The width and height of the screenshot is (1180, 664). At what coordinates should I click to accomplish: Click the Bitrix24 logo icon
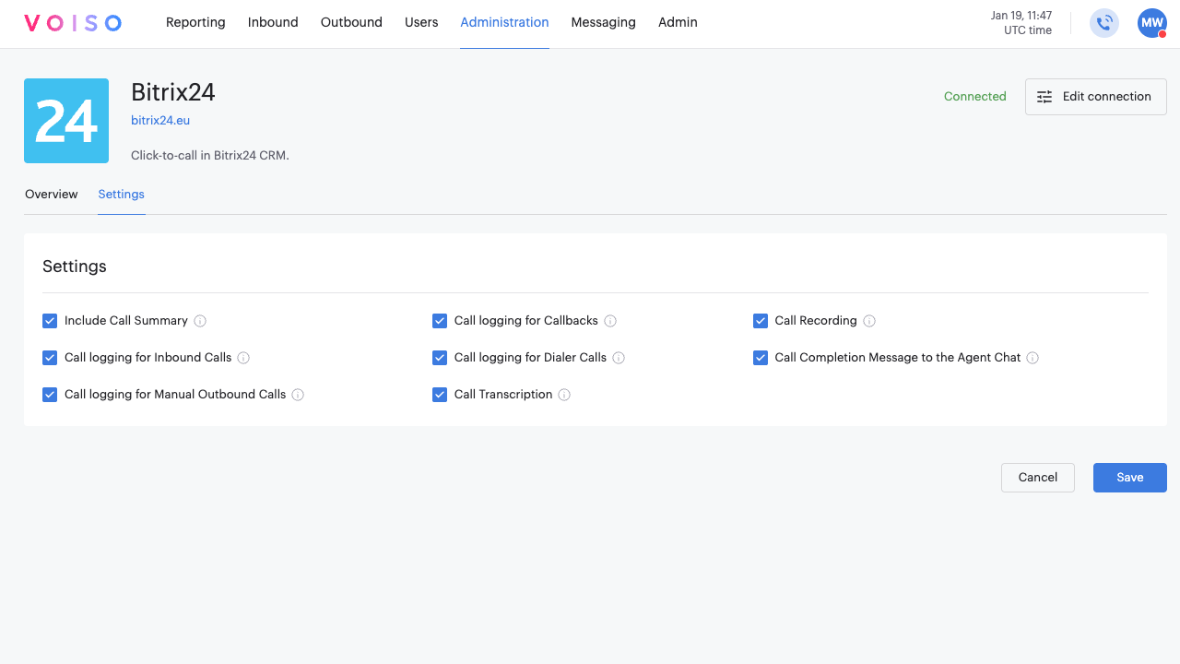click(x=65, y=121)
